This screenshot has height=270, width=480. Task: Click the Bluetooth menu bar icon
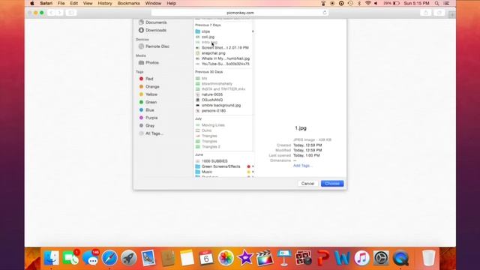click(359, 3)
